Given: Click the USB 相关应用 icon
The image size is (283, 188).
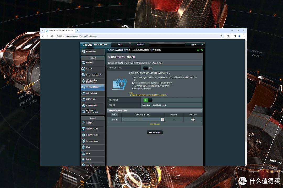Looking at the screenshot, I should (x=83, y=105).
